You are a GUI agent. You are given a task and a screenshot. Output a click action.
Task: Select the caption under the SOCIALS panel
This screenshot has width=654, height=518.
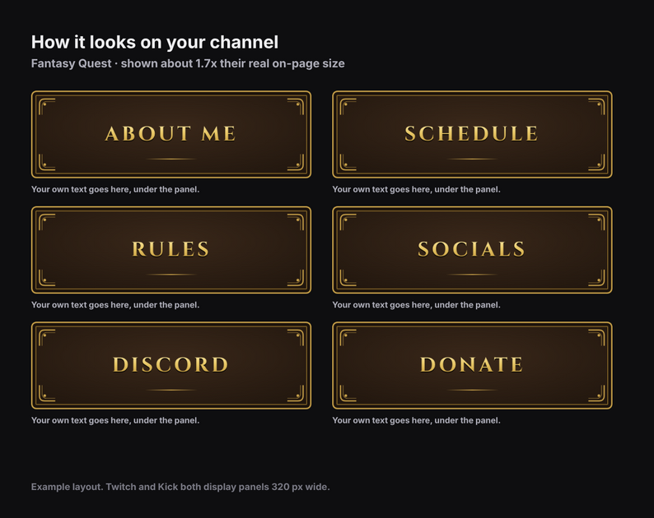[x=416, y=305]
